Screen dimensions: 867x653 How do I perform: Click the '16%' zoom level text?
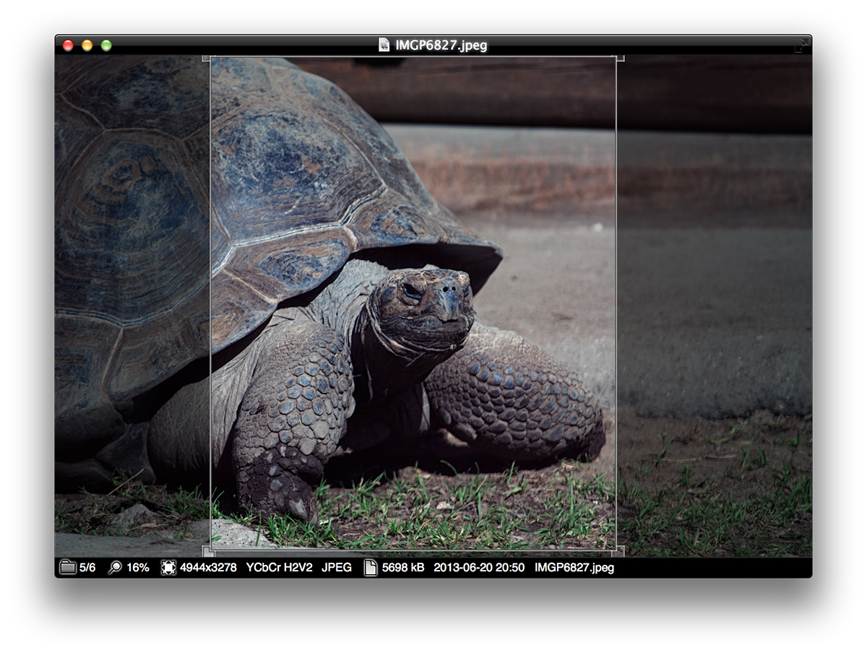coord(137,568)
